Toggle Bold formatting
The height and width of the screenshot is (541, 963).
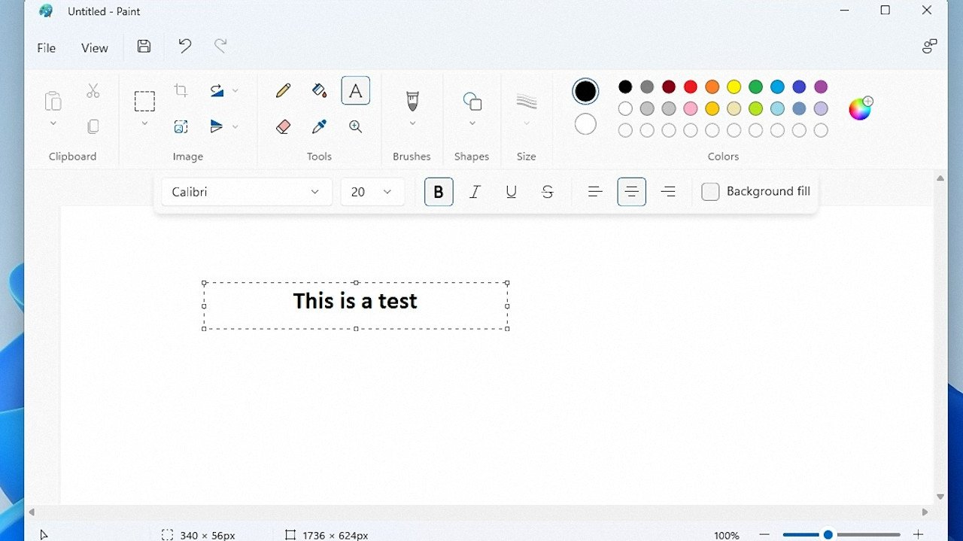(439, 192)
